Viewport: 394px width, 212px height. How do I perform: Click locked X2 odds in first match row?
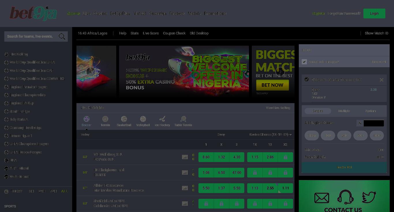[x=285, y=157]
